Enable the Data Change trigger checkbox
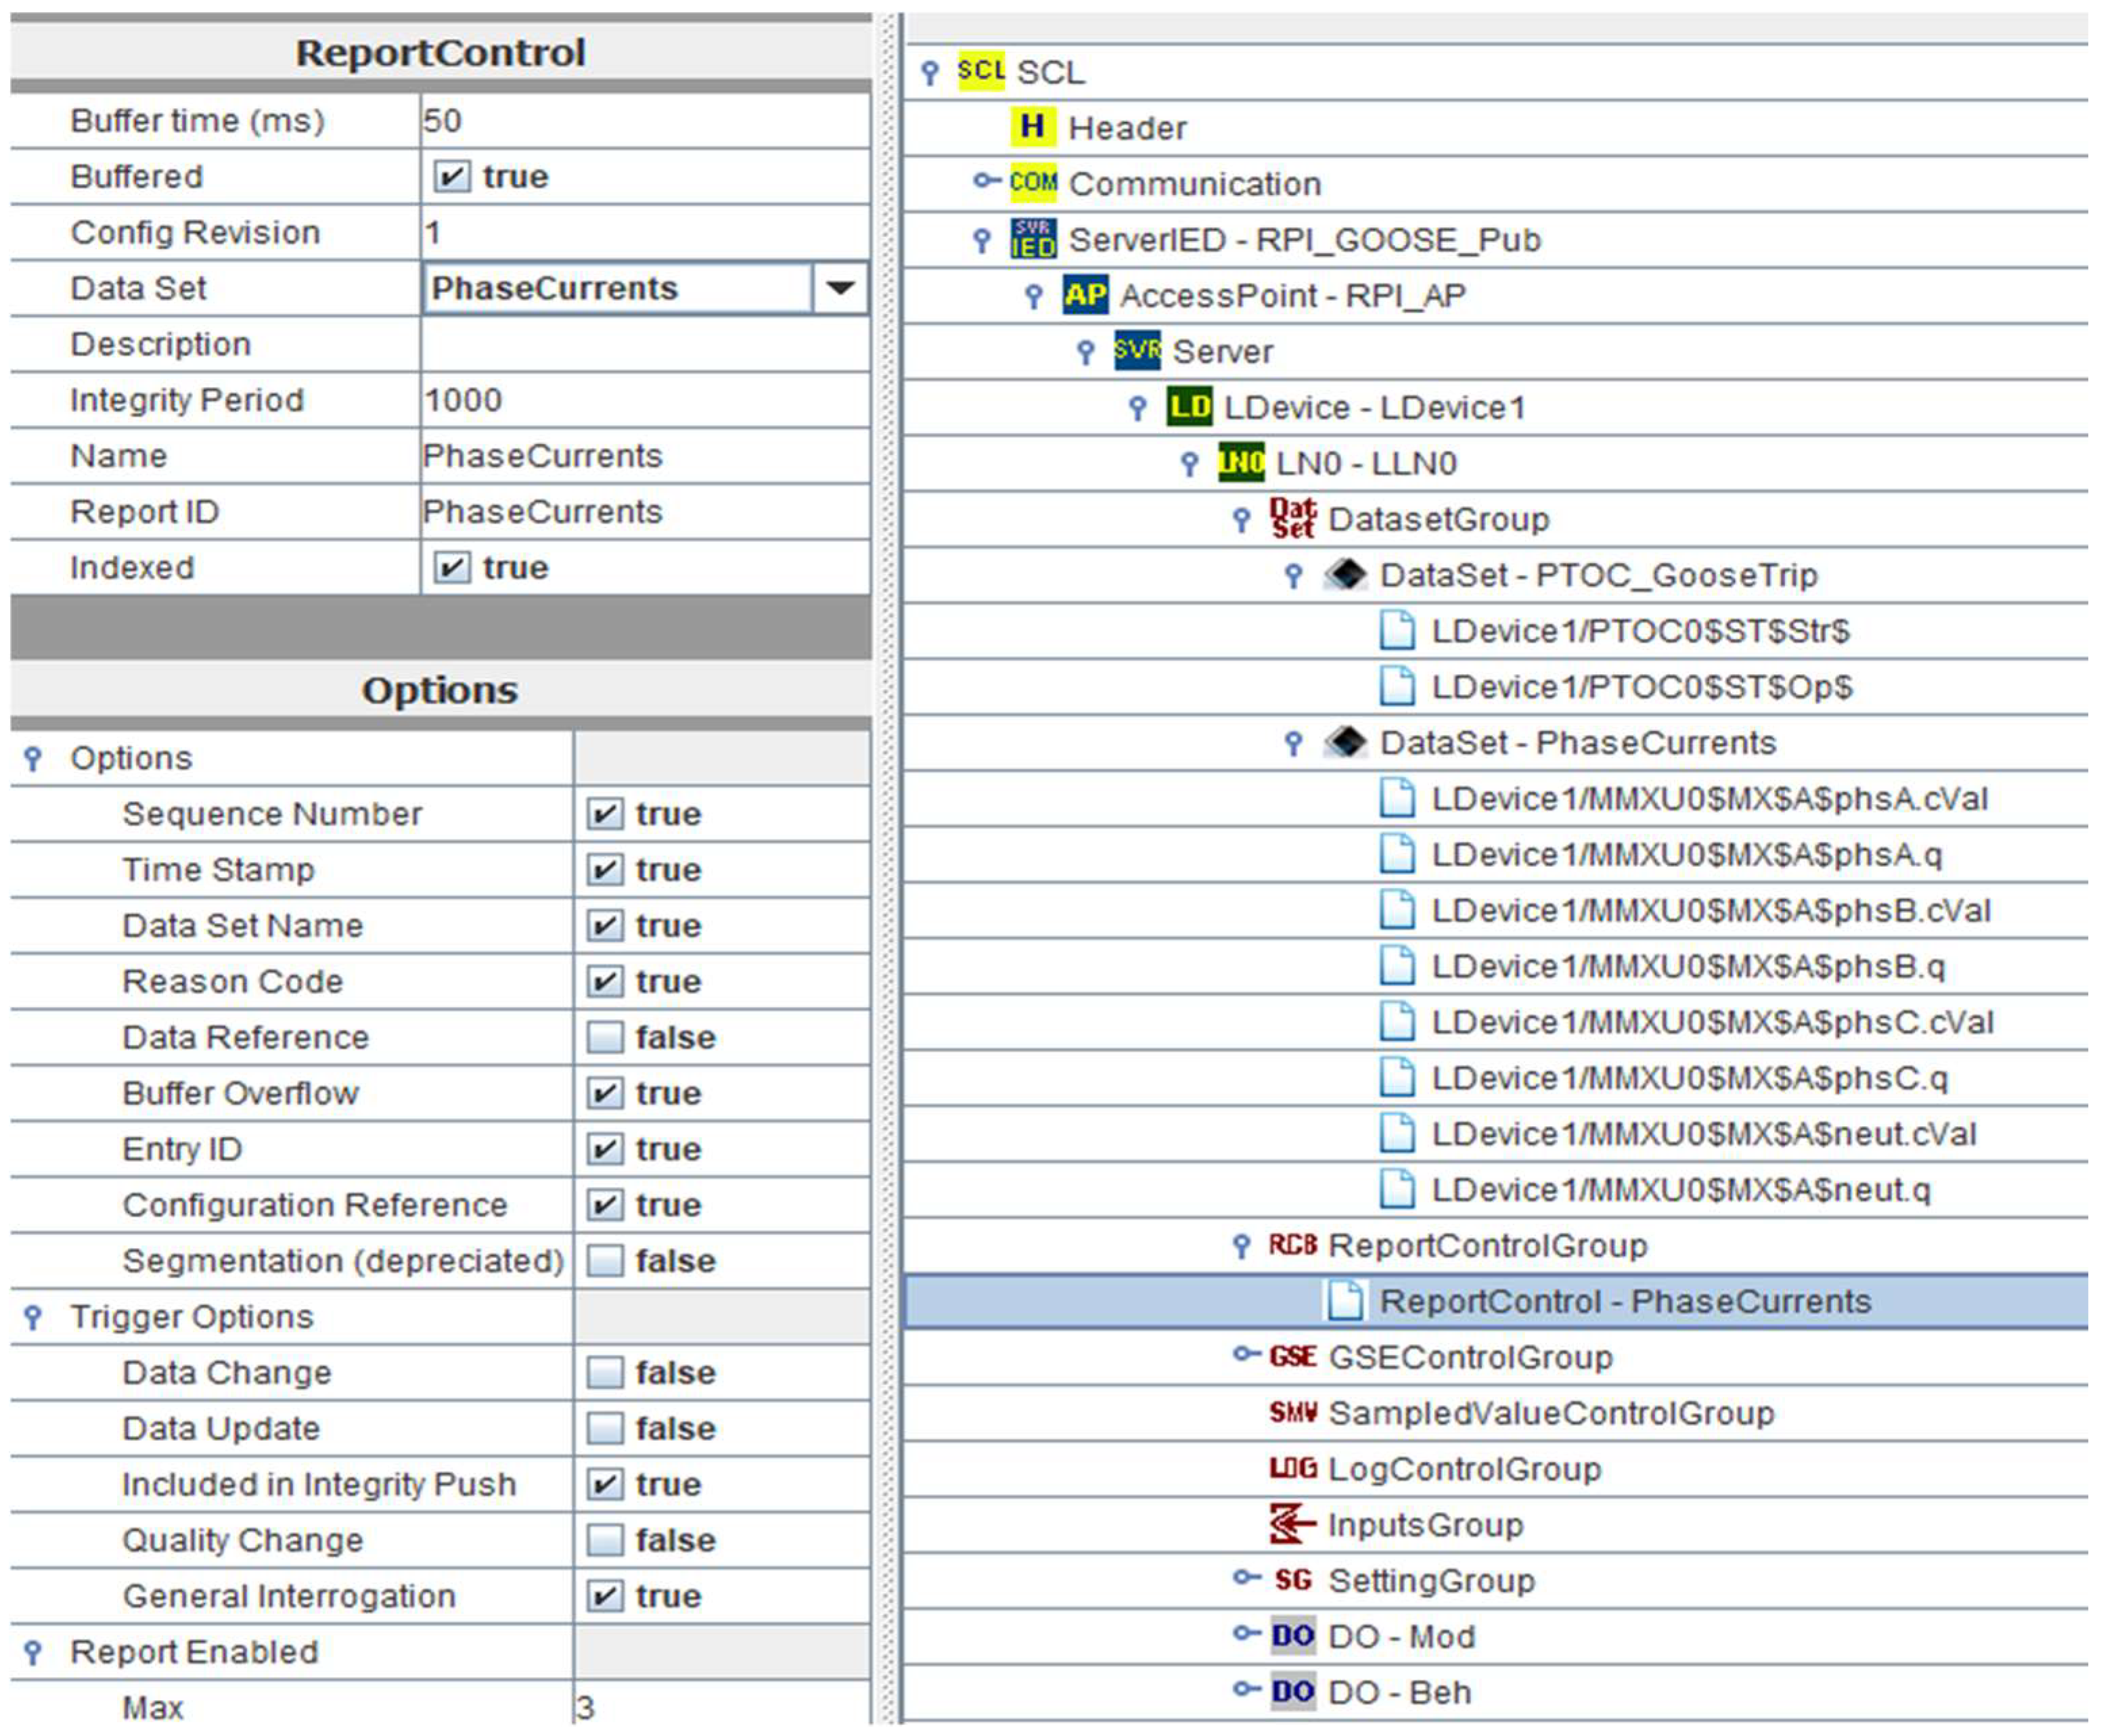2101x1736 pixels. point(605,1372)
